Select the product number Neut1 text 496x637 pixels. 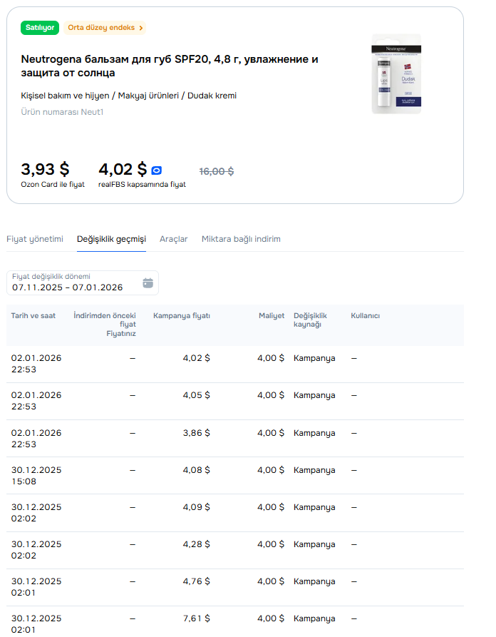click(x=62, y=112)
